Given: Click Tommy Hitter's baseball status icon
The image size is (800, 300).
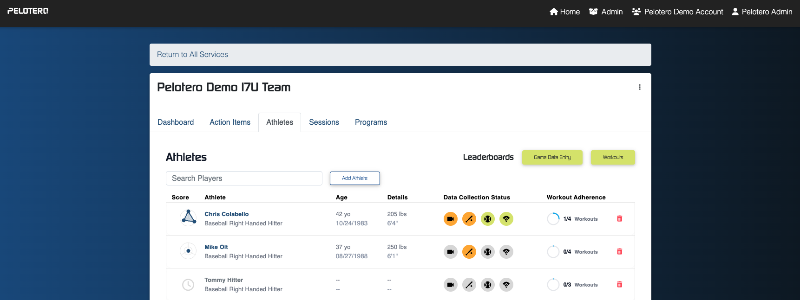Looking at the screenshot, I should pos(488,285).
